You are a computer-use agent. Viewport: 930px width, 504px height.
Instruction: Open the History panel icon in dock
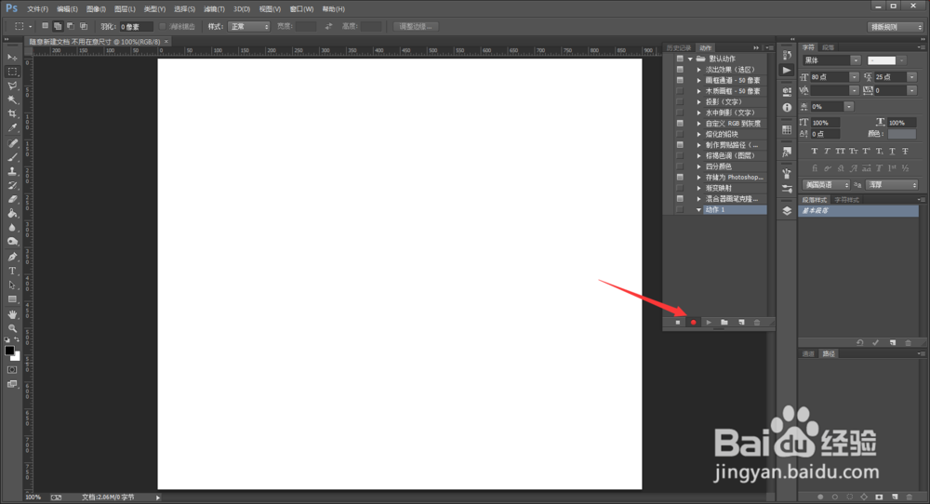(787, 55)
